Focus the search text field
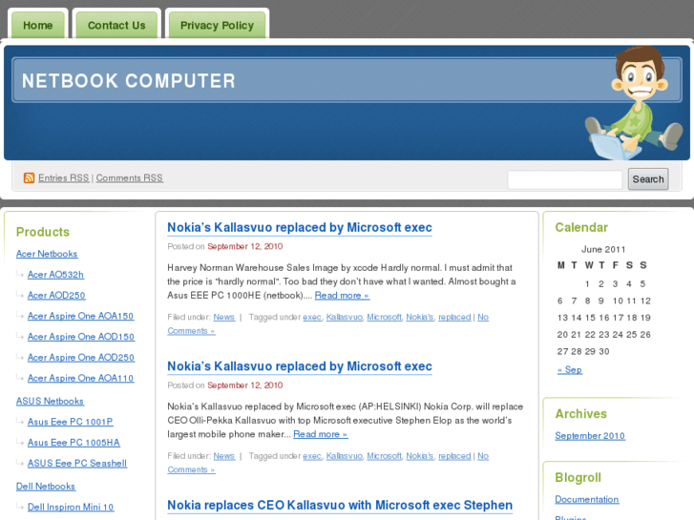Viewport: 694px width, 520px height. coord(565,179)
